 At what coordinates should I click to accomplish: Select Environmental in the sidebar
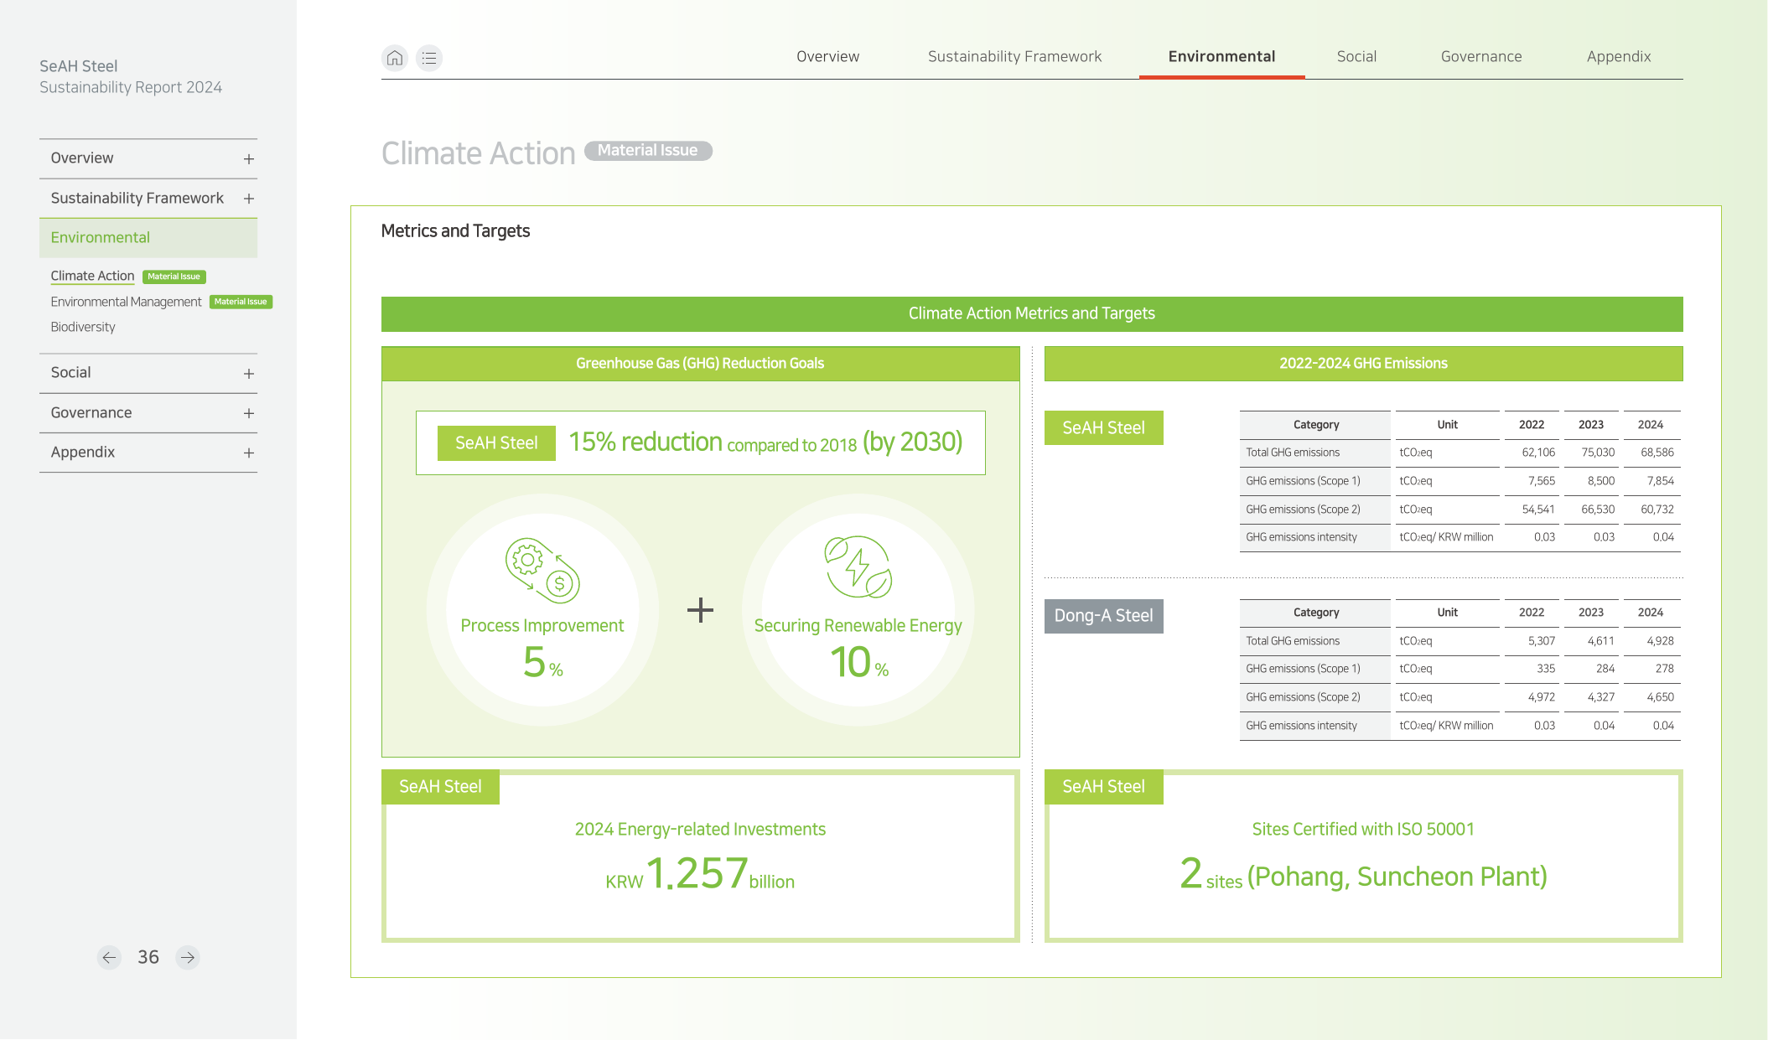[x=148, y=238]
